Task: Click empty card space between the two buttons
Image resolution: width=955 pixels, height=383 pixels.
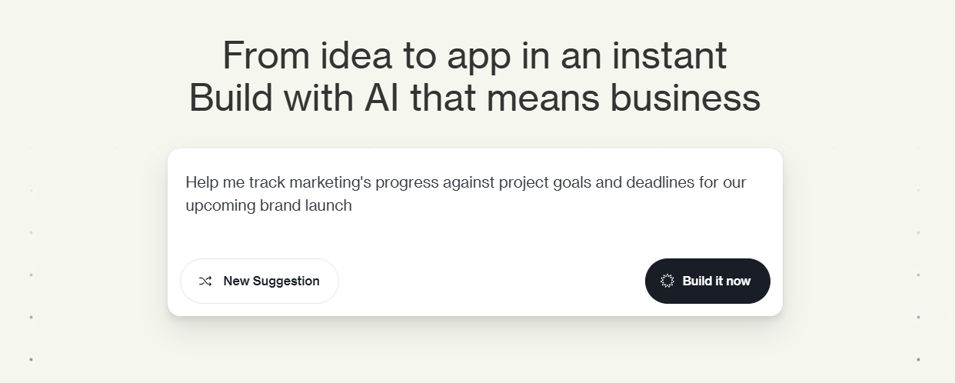Action: [492, 281]
